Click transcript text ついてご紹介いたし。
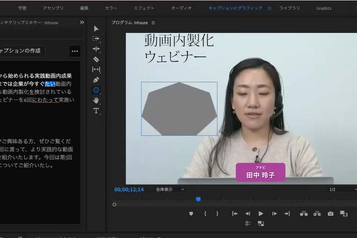Screen dimensions: 357x238 coord(27,166)
